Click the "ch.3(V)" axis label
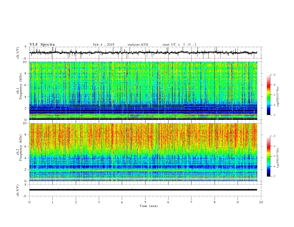The width and height of the screenshot is (294, 227). 18,190
